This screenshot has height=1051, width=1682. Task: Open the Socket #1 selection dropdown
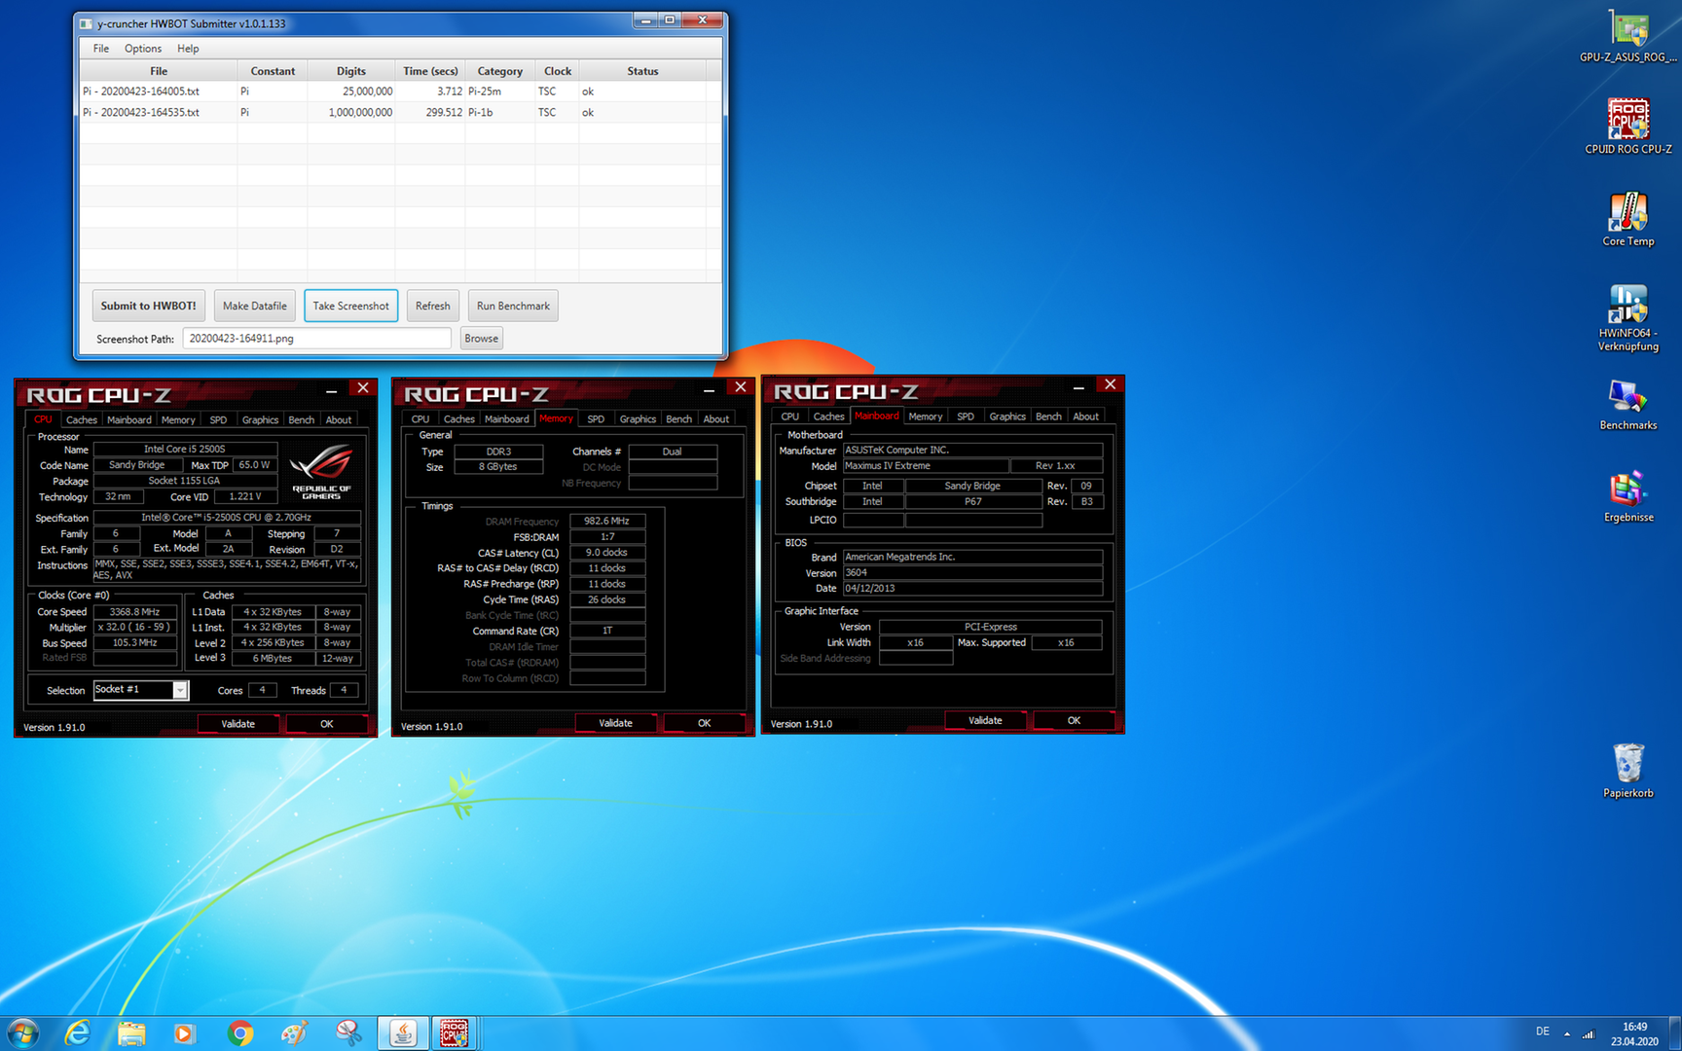click(180, 690)
